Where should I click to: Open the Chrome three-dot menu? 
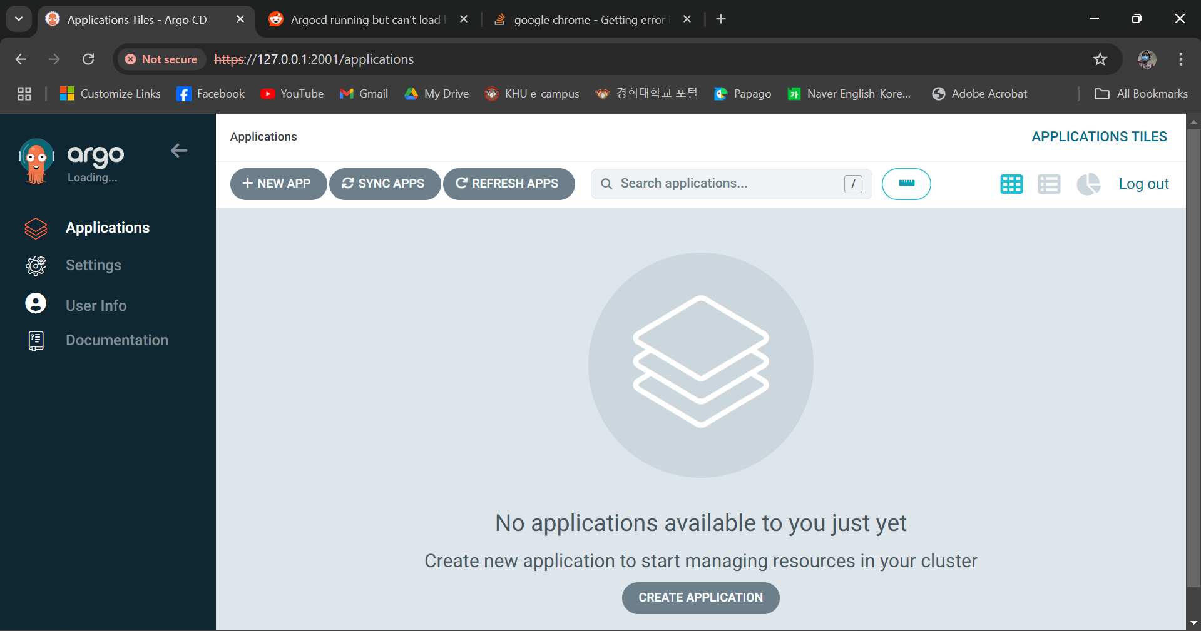1180,59
